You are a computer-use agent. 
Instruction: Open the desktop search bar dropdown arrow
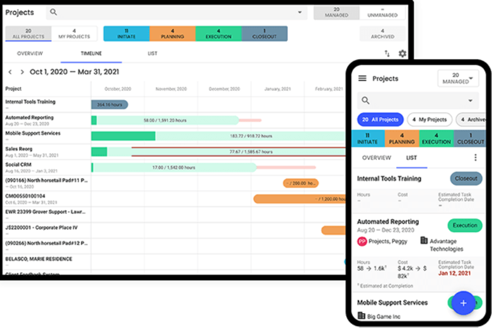tap(300, 12)
